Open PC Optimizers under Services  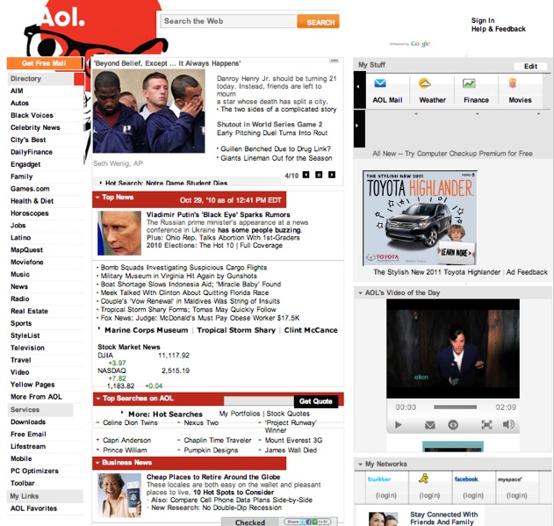(34, 471)
